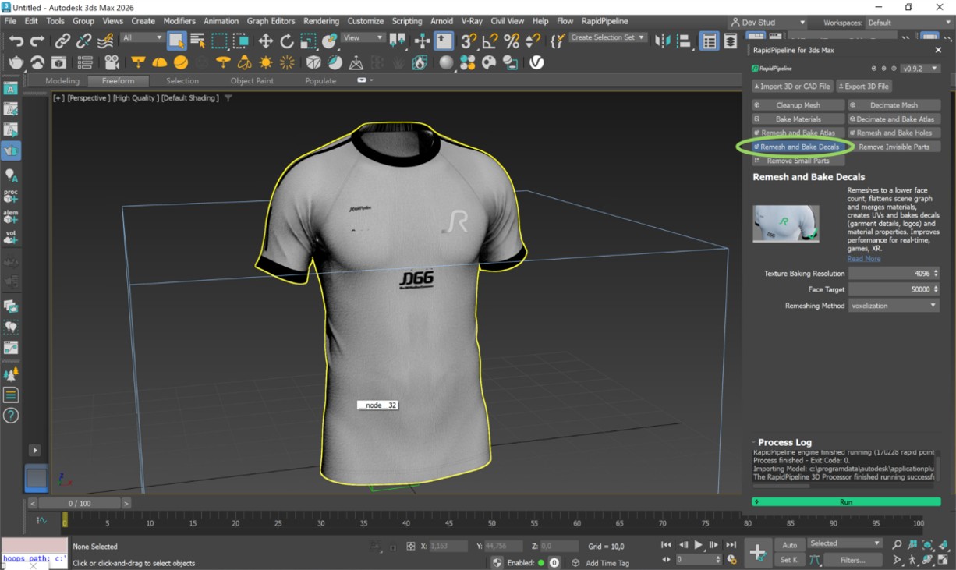Click the timeline track at frame 50
This screenshot has width=956, height=570.
(x=490, y=521)
